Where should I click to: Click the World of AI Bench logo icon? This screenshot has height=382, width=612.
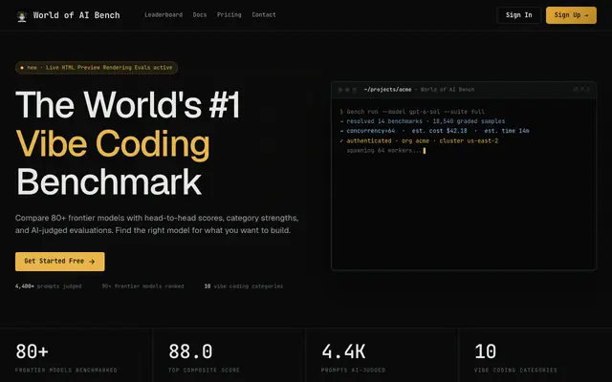coord(22,16)
